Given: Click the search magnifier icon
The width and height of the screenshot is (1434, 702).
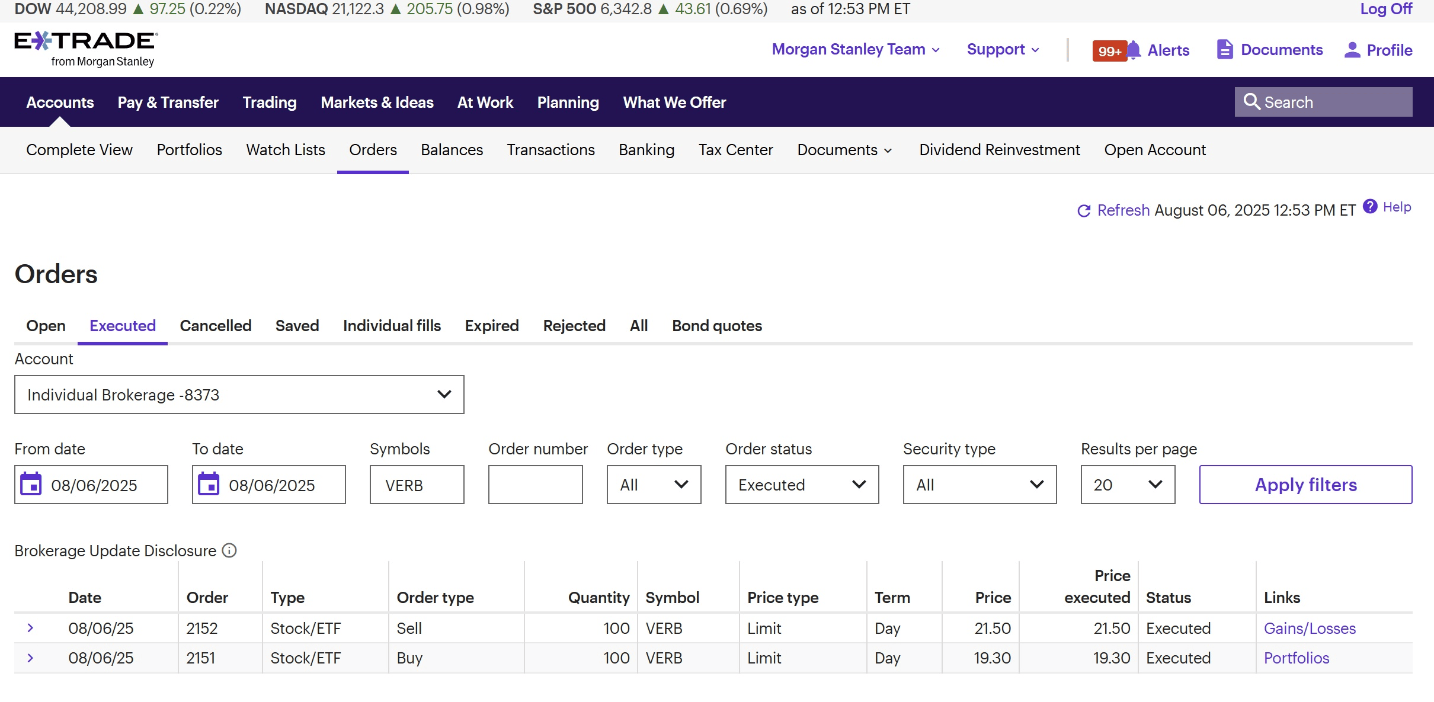Looking at the screenshot, I should tap(1251, 102).
